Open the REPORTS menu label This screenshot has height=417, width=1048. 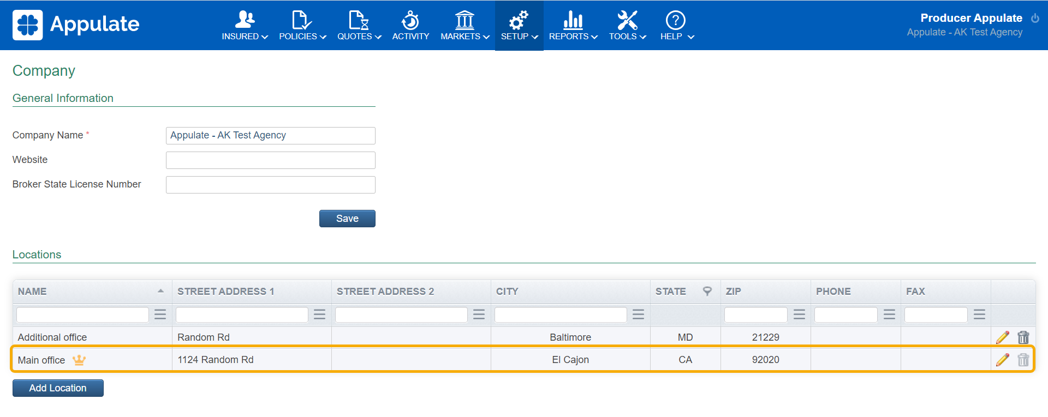pos(569,37)
